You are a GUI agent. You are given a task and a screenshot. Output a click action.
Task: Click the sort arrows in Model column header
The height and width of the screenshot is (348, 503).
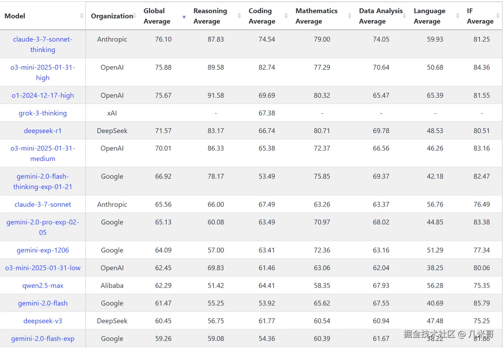(81, 16)
